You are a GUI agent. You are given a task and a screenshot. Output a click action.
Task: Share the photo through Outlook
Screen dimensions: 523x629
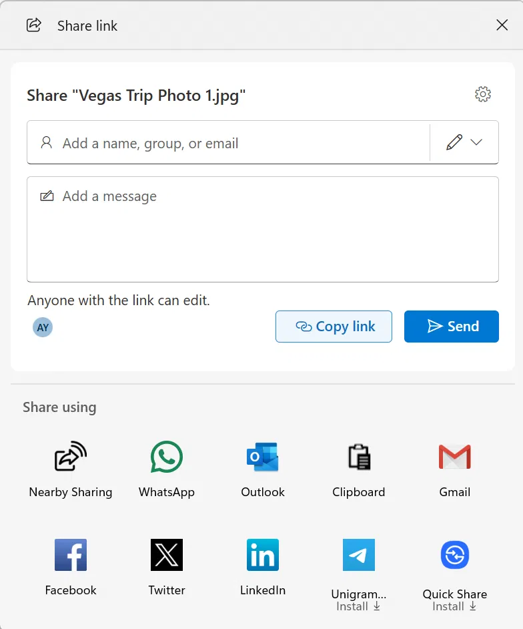click(x=262, y=467)
